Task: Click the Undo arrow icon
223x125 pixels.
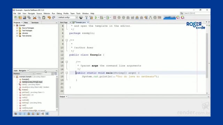Action: (x=49, y=18)
